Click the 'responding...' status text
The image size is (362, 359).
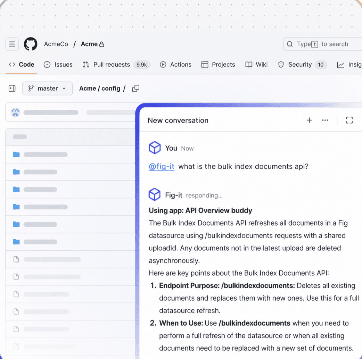(204, 195)
